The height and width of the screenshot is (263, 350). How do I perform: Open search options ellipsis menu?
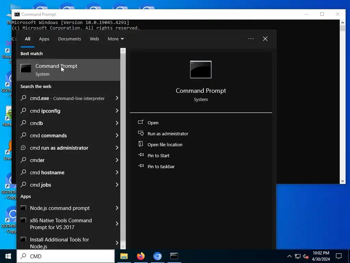point(251,39)
